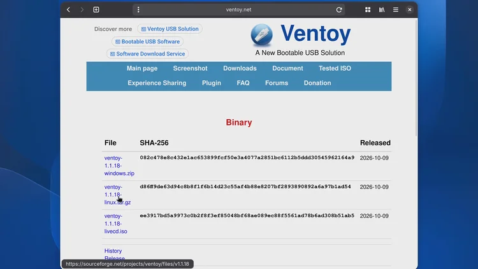This screenshot has width=478, height=269.
Task: Show the tab overview grid
Action: pos(368,10)
